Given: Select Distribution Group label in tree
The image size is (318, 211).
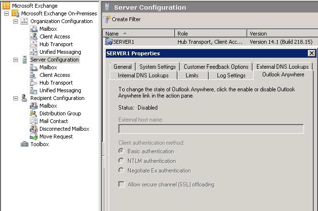Looking at the screenshot, I should [60, 113].
